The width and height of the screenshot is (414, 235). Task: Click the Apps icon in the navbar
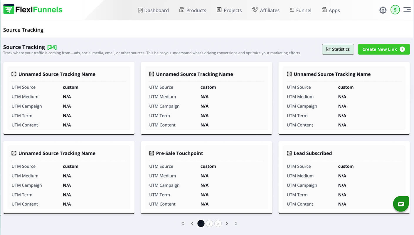click(324, 10)
